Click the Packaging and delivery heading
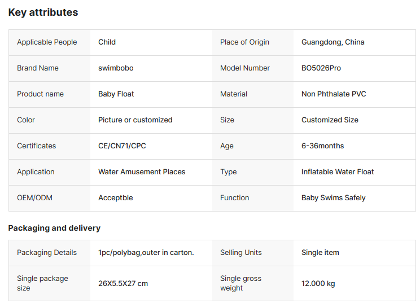Screen dimensions: 420x308 54,228
